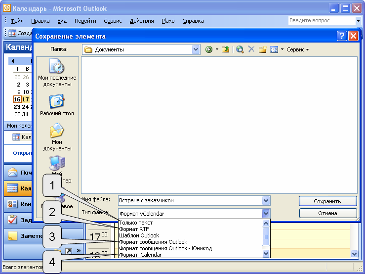The image size is (365, 274).
Task: Select date 2 in mini calendar
Action: pyautogui.click(x=19, y=85)
